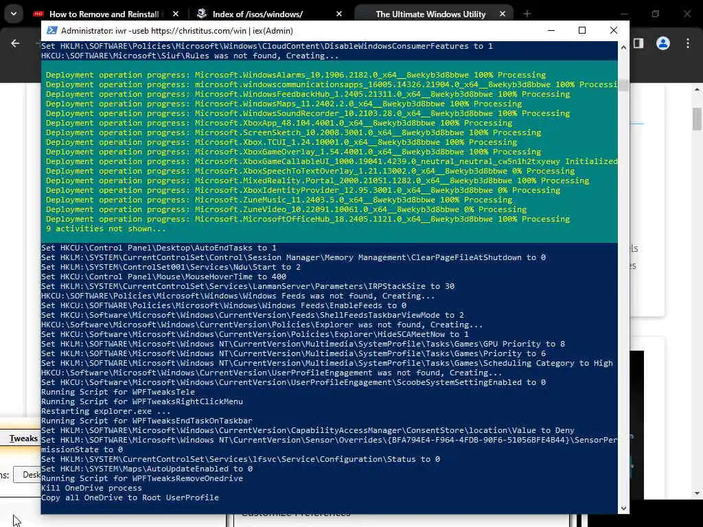The width and height of the screenshot is (703, 527).
Task: Click the AutoEndTasks to 1 registry line
Action: [x=159, y=248]
